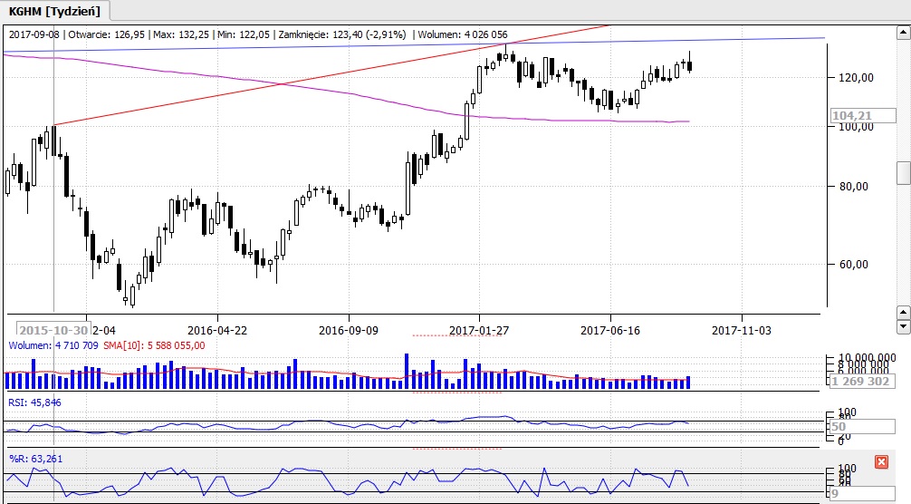The height and width of the screenshot is (504, 911).
Task: Click the OHLC data header for 2017-09-08
Action: (257, 34)
